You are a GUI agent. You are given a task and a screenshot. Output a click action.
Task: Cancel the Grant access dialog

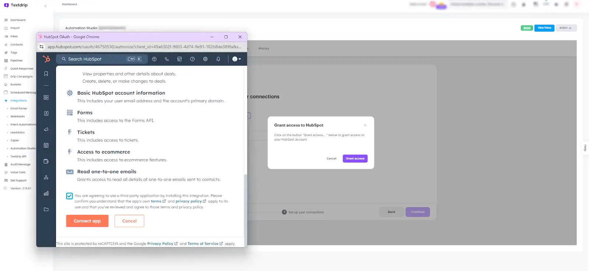[331, 158]
